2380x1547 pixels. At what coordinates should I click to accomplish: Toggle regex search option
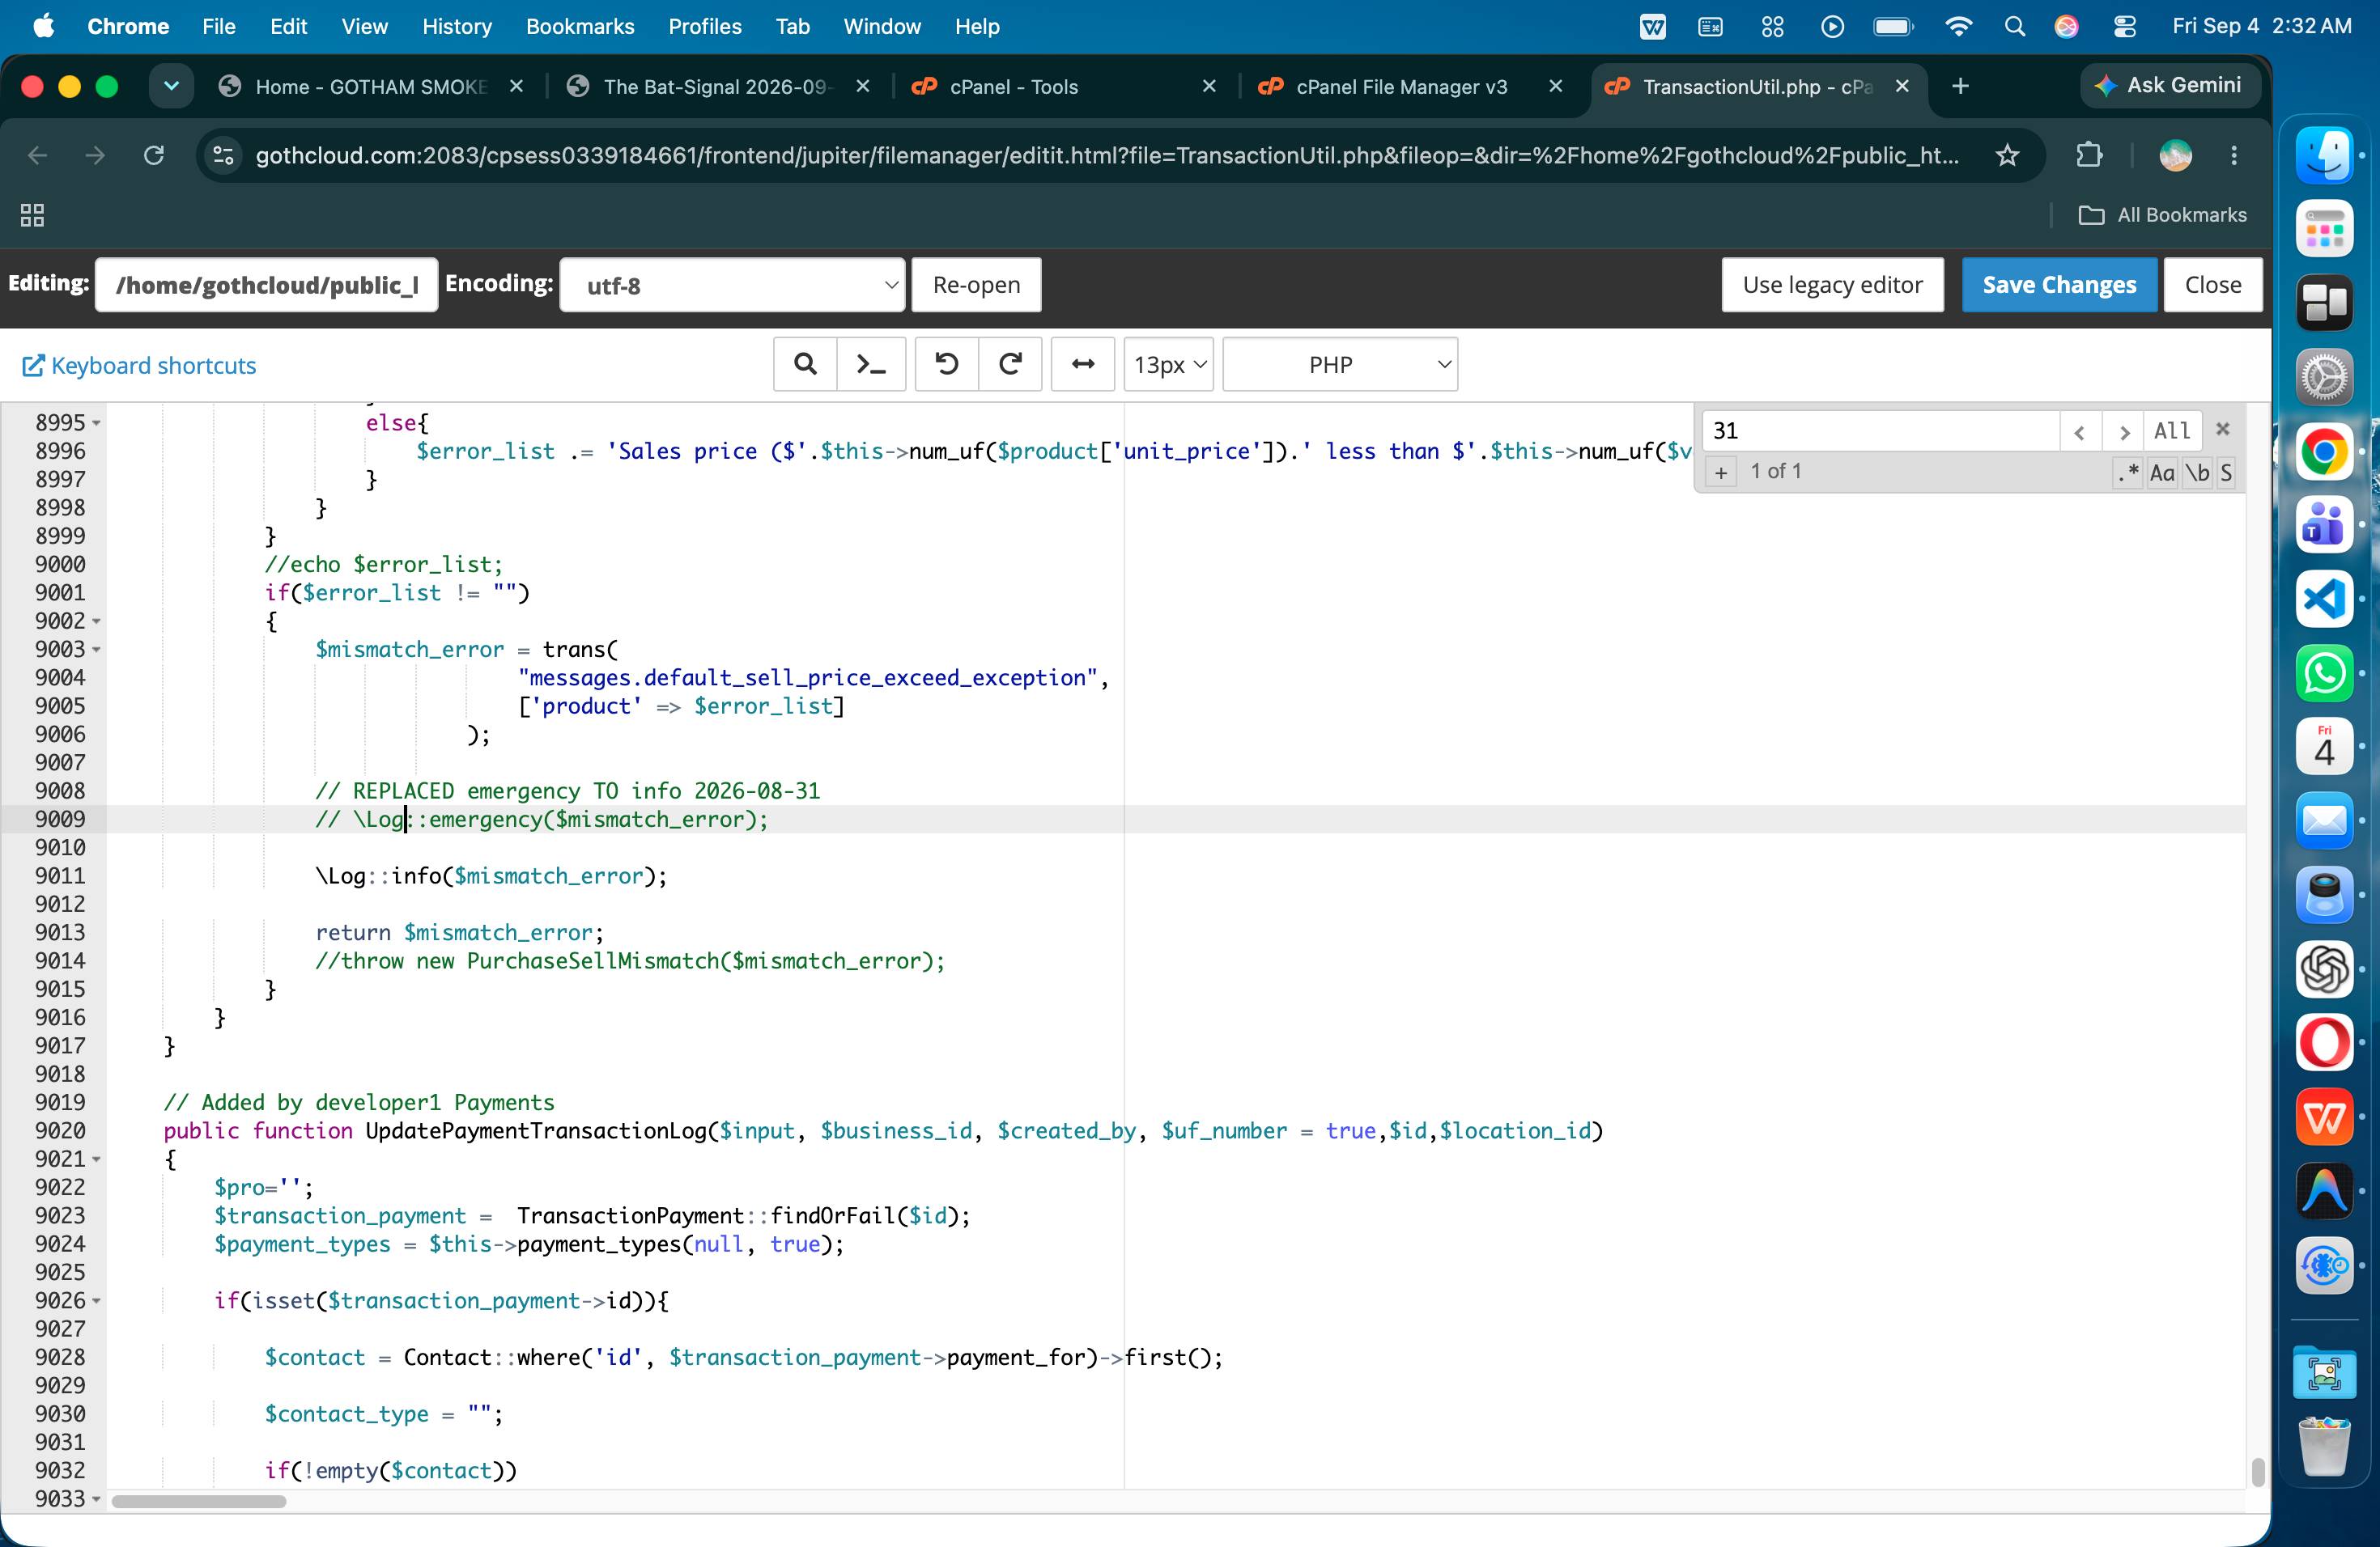(x=2128, y=473)
